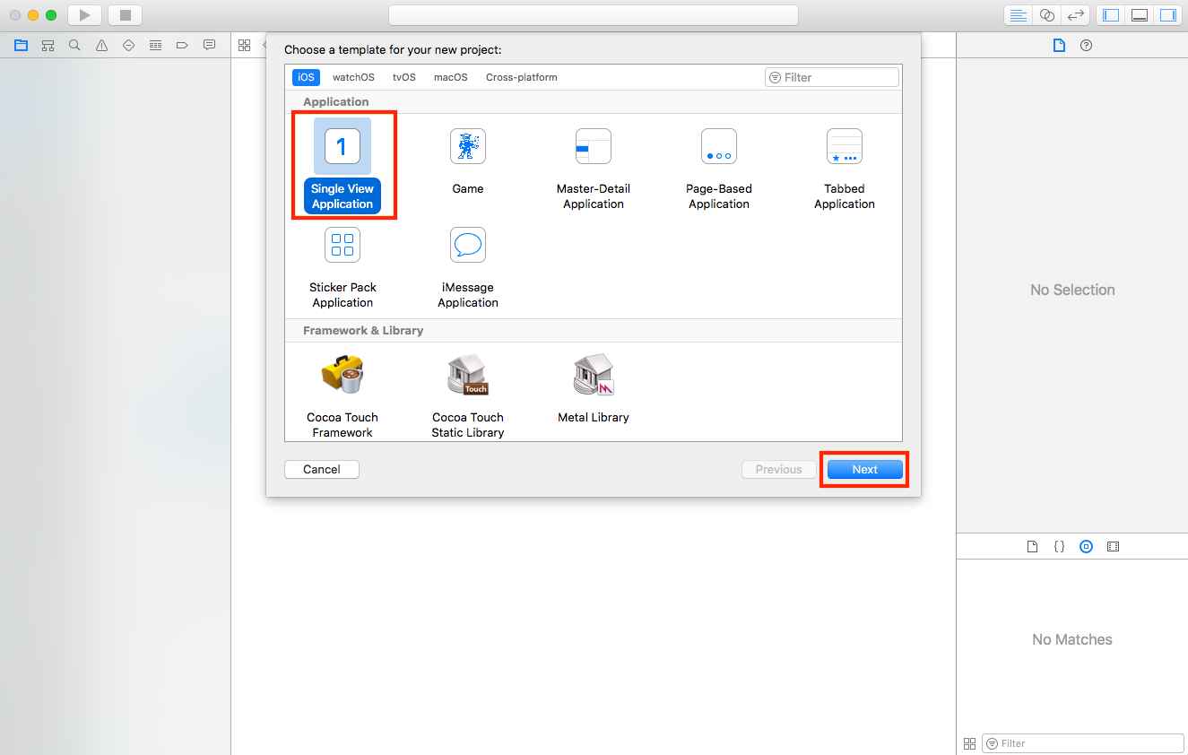Toggle the Utilities pane visibility
Image resolution: width=1188 pixels, height=755 pixels.
(1167, 15)
